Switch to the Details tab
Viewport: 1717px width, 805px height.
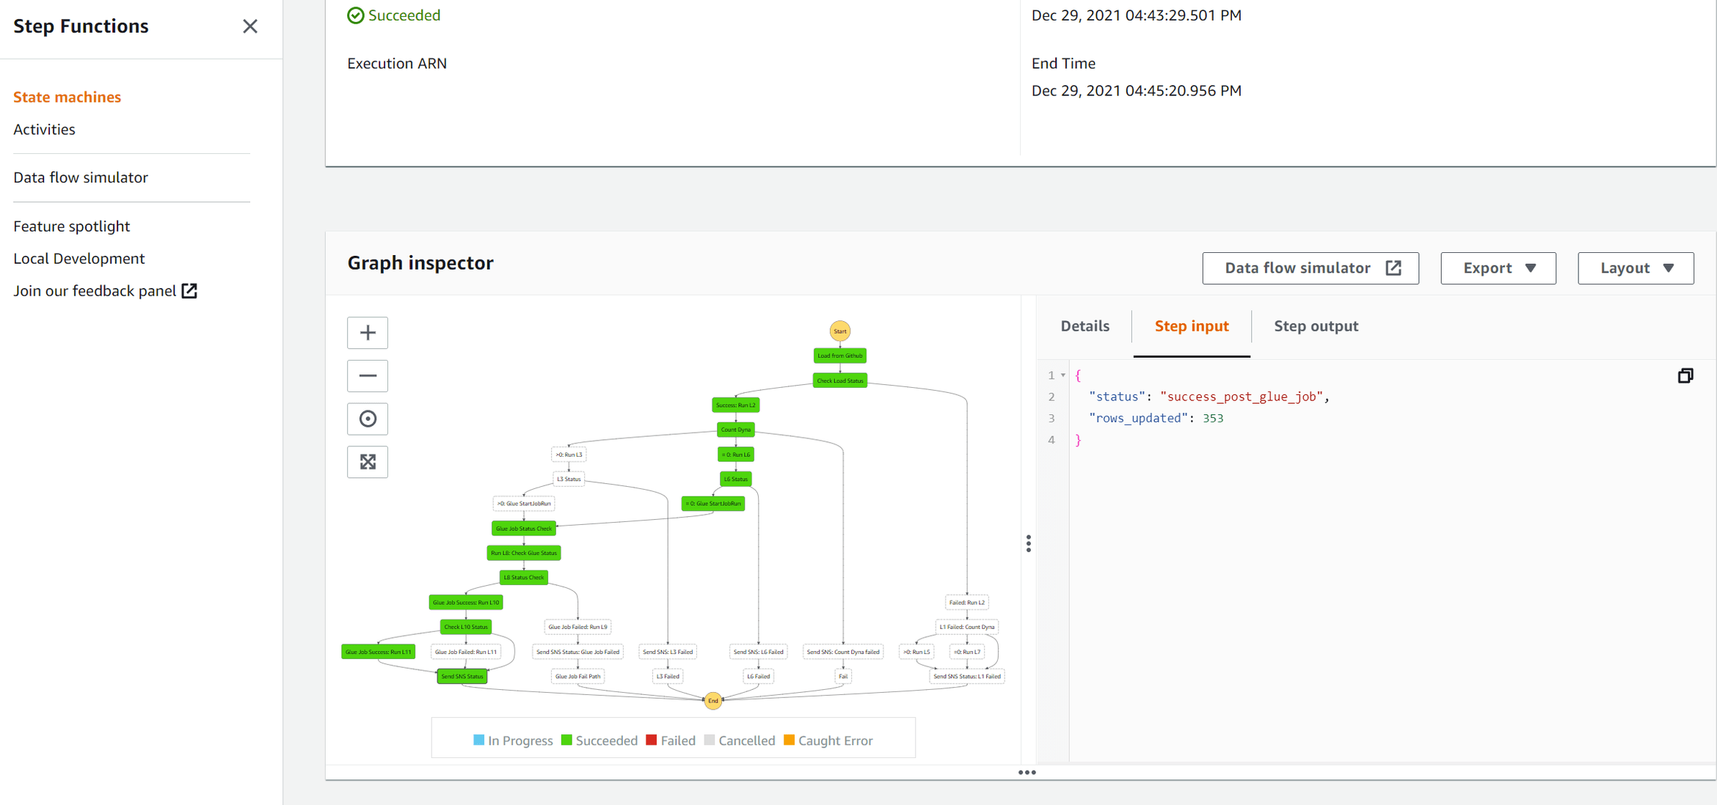click(1084, 326)
